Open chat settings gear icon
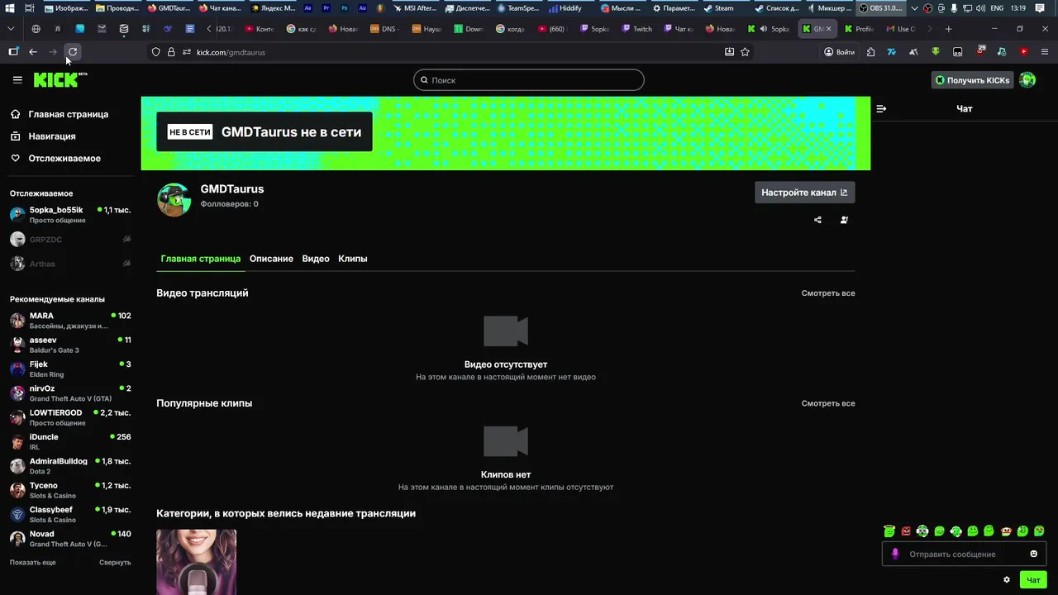The width and height of the screenshot is (1058, 595). coord(1007,580)
